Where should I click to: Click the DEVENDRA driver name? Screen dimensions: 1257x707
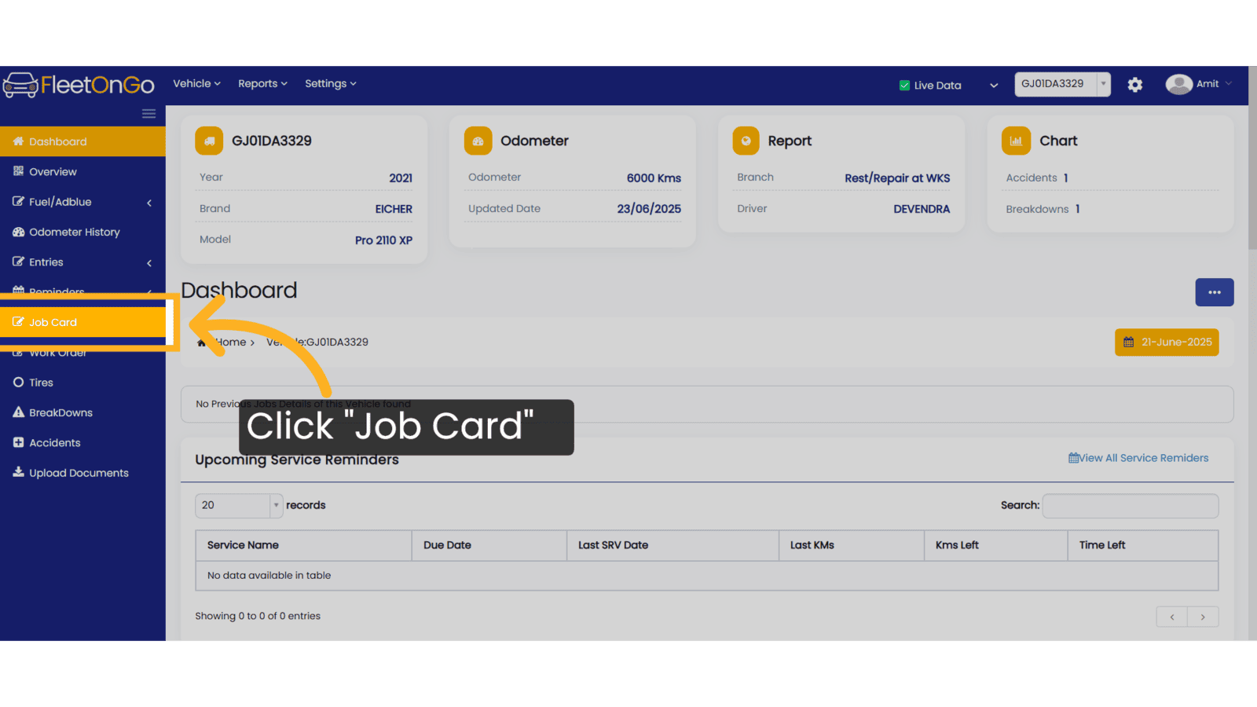click(x=922, y=209)
